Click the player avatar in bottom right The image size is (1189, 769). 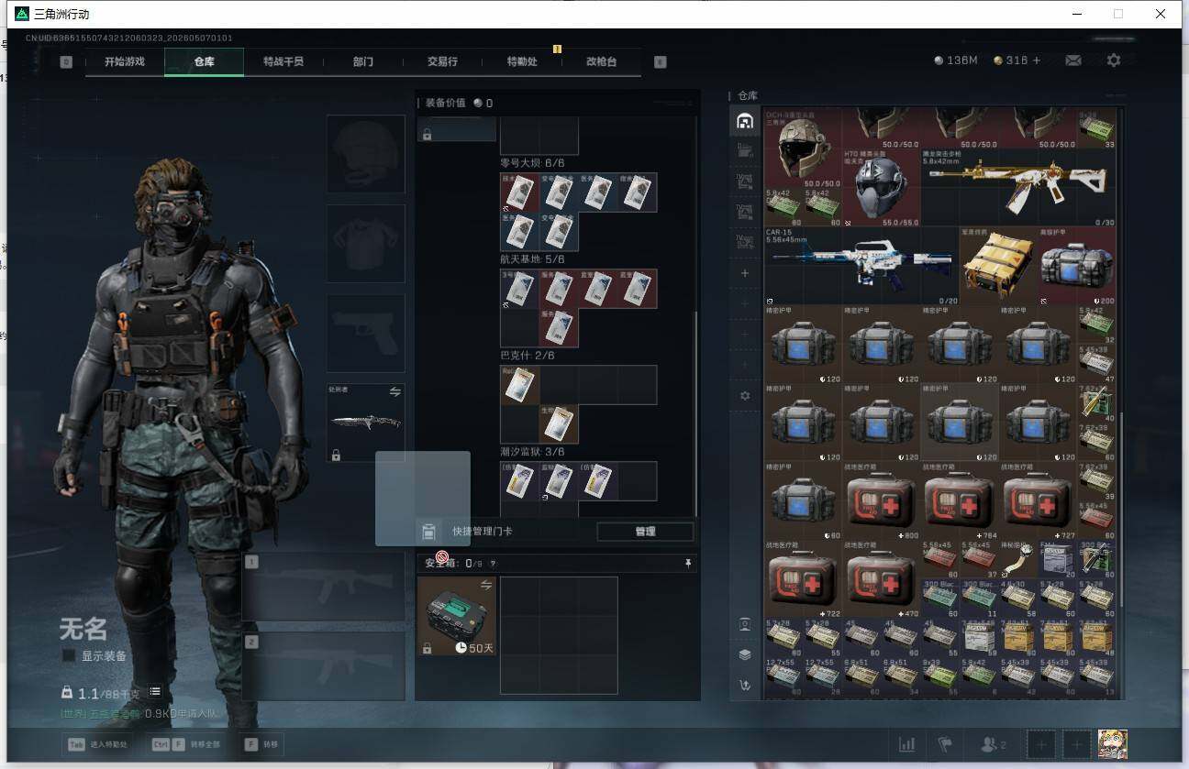pos(1113,743)
